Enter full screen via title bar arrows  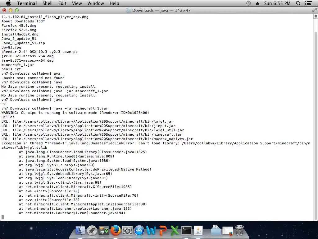[314, 10]
